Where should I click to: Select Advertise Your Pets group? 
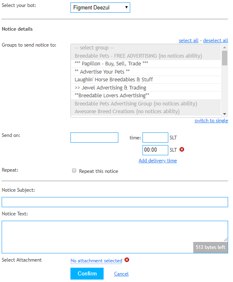(146, 72)
